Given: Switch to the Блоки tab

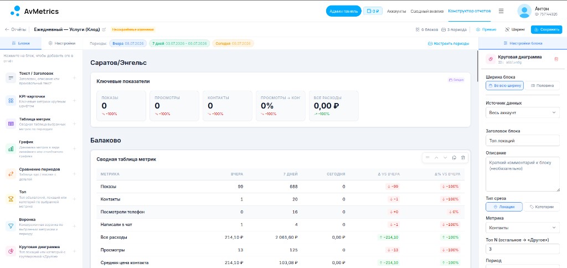Looking at the screenshot, I should click(20, 43).
